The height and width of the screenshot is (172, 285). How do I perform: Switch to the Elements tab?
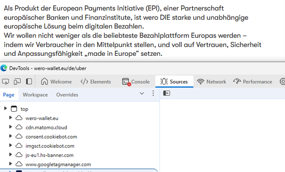(x=96, y=82)
